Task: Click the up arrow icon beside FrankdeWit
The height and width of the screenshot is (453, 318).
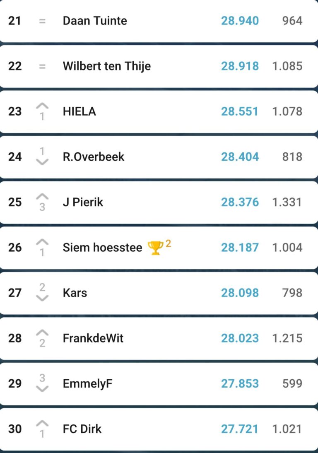Action: 42,333
